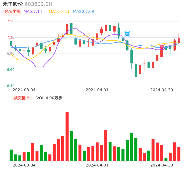Click the VOL:4.90万手 volume readout

[x=49, y=98]
